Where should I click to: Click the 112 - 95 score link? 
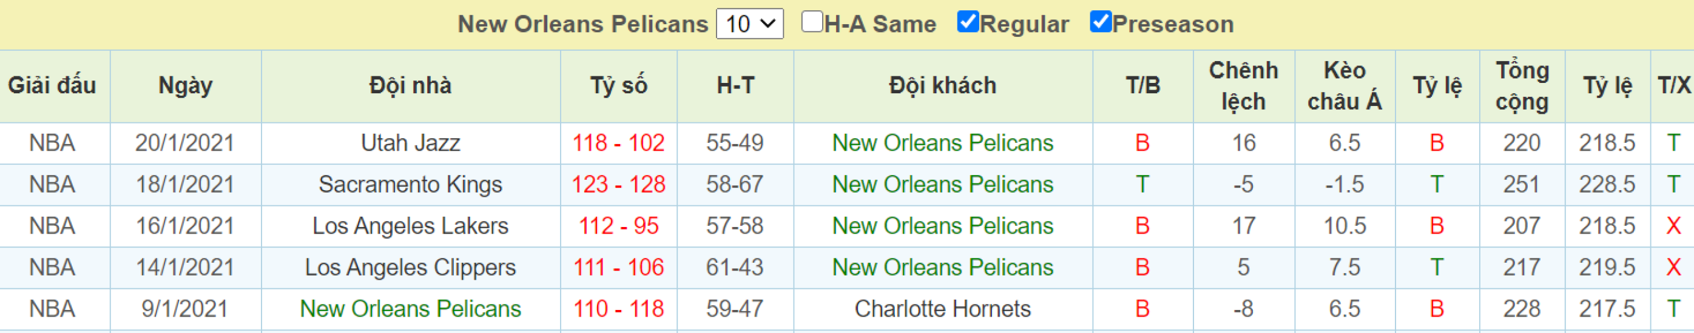click(x=618, y=226)
